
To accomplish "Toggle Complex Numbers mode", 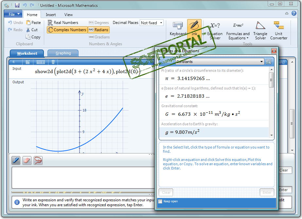I will click(67, 30).
